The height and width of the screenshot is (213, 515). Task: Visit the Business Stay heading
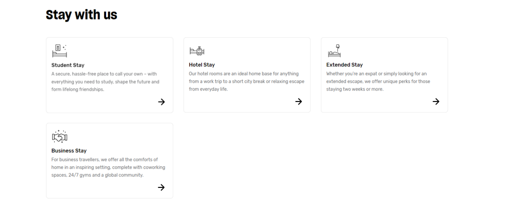pos(69,151)
